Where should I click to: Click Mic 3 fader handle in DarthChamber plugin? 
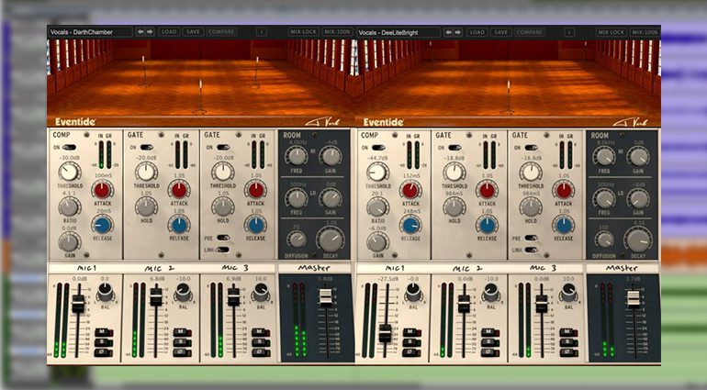click(233, 297)
